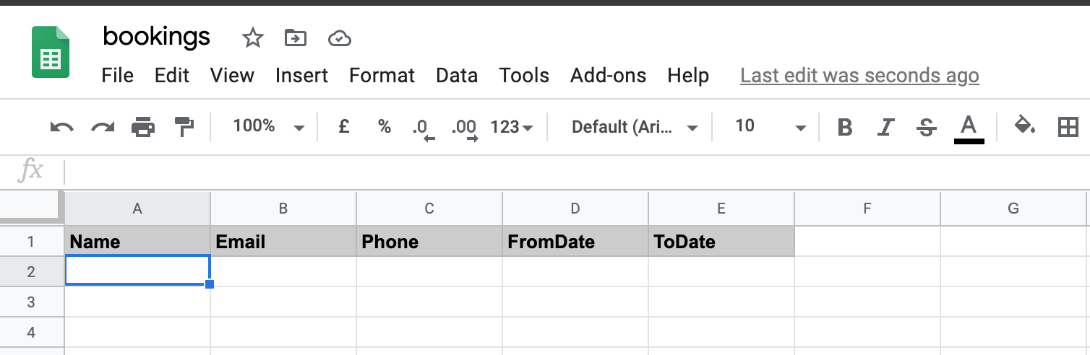Format selection as percent
1090x355 pixels.
pyautogui.click(x=384, y=127)
